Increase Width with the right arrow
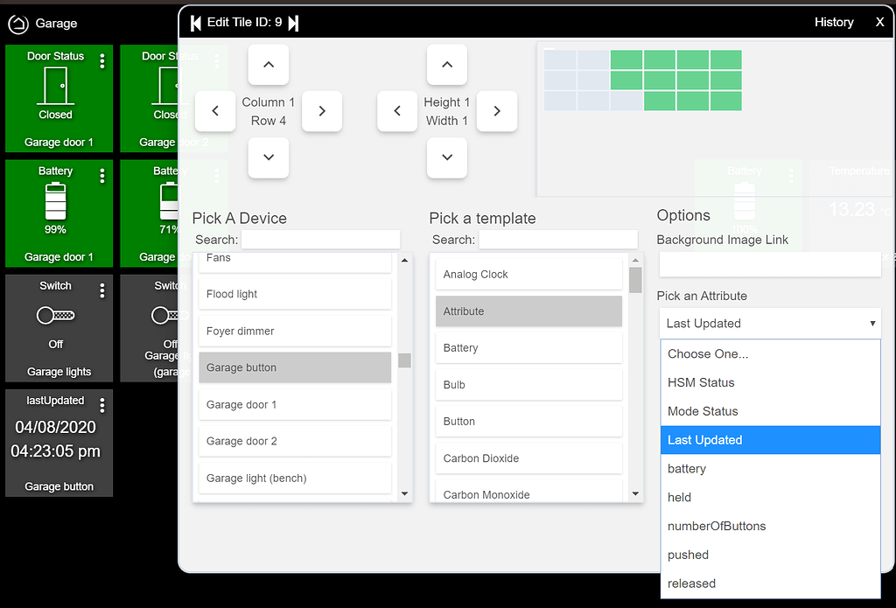This screenshot has width=896, height=608. pyautogui.click(x=497, y=111)
